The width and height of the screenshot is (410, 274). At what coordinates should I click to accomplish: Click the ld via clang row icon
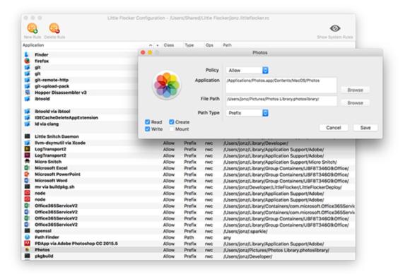27,124
